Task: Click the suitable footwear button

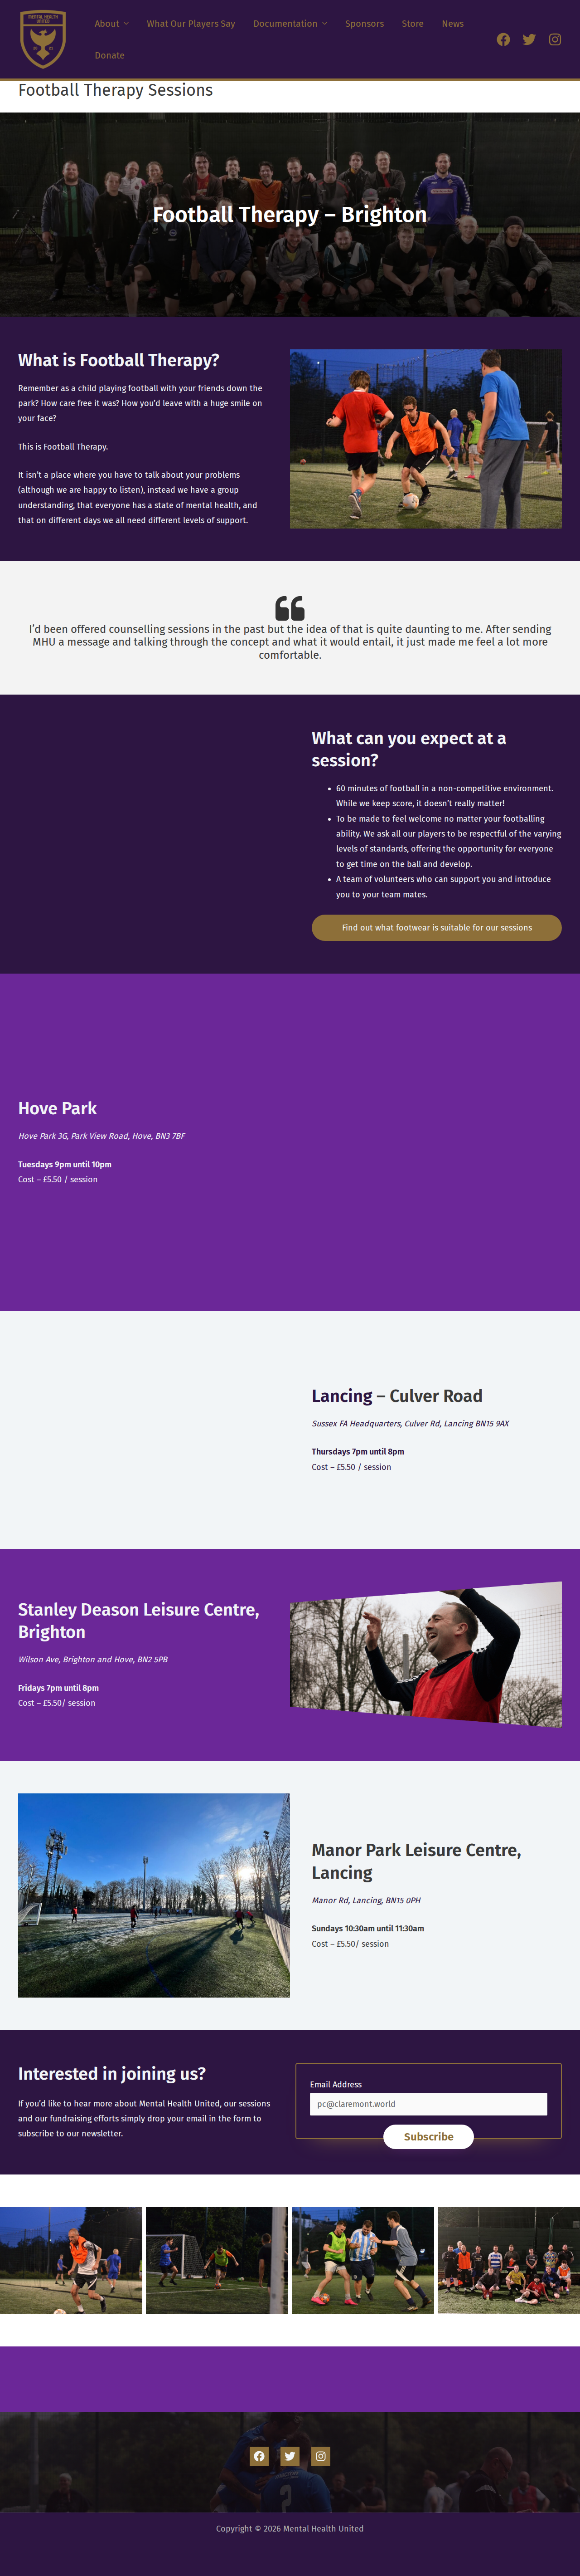Action: point(436,927)
